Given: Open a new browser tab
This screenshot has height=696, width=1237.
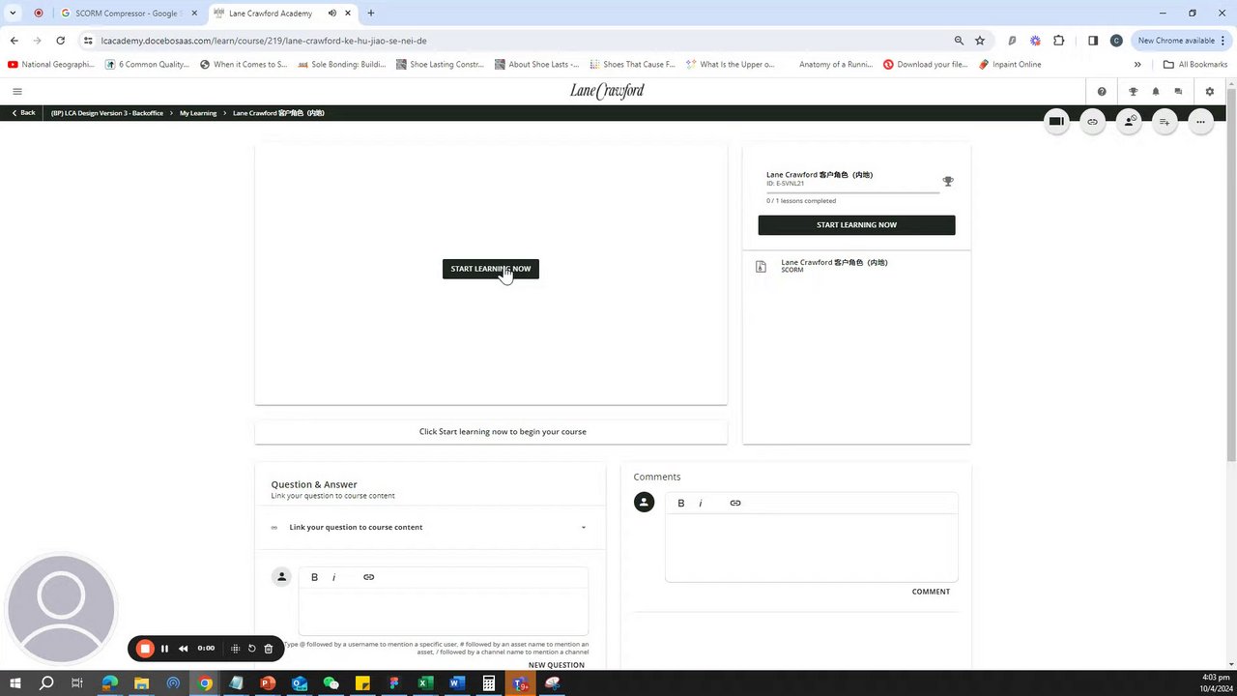Looking at the screenshot, I should tap(371, 14).
